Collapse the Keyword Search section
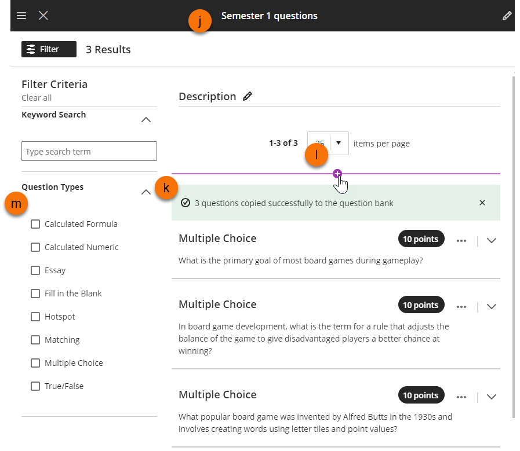Viewport: 520px width, 451px height. pos(146,120)
